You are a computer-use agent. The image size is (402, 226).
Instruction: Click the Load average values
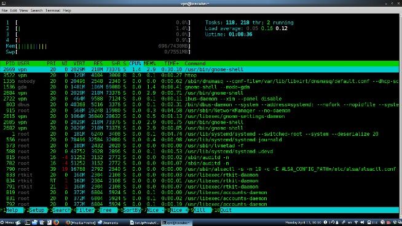coord(267,28)
